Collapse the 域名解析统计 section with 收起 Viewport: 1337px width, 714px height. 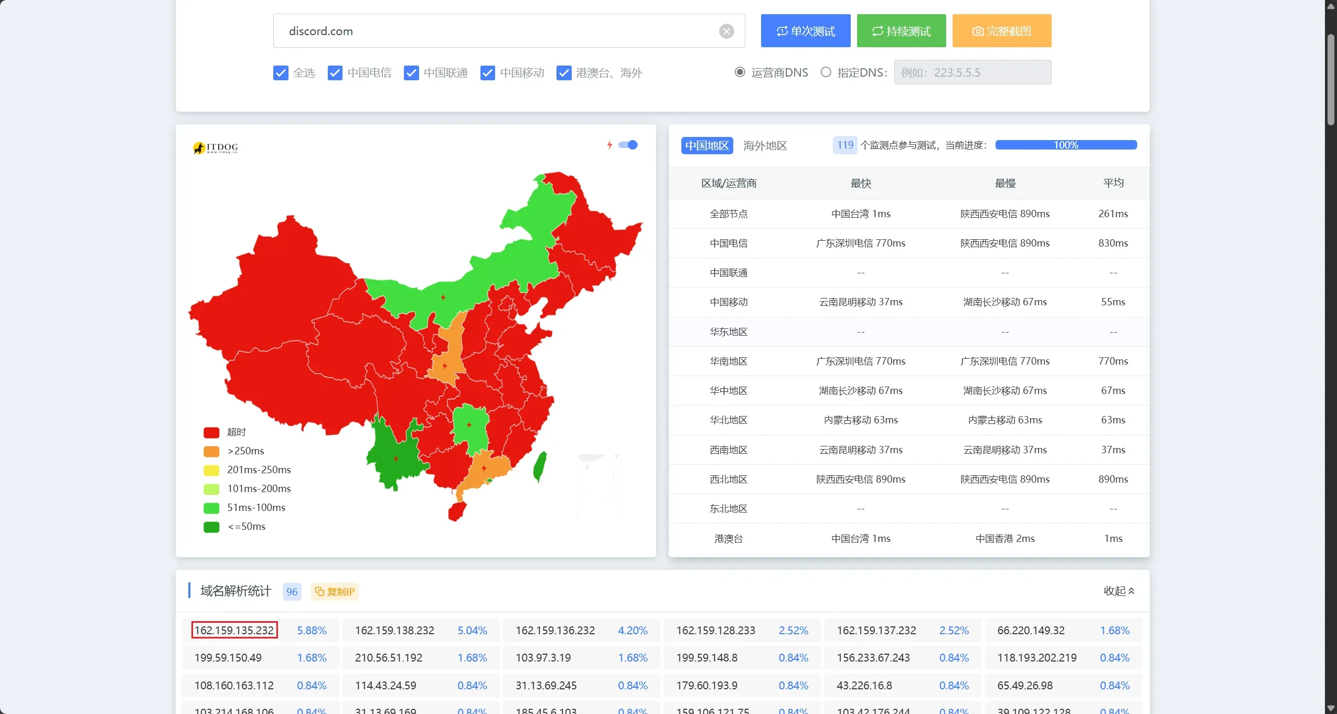click(x=1119, y=591)
